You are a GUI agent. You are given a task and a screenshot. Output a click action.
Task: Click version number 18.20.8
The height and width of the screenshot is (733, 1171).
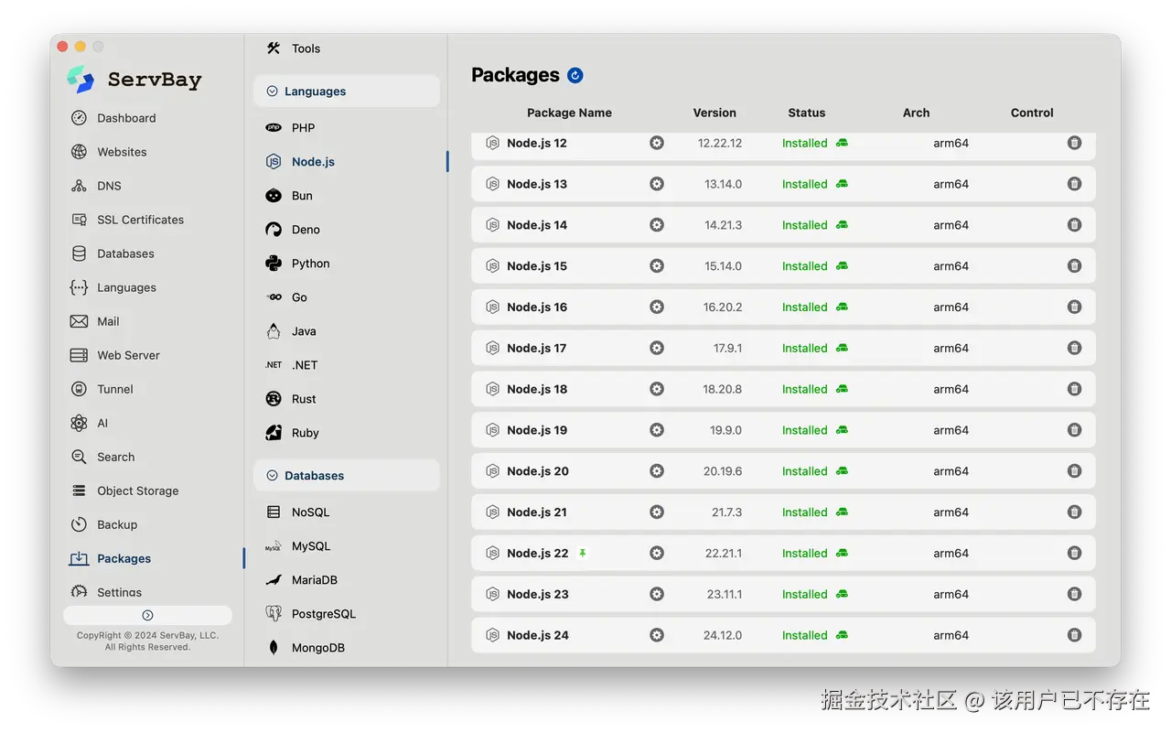723,389
